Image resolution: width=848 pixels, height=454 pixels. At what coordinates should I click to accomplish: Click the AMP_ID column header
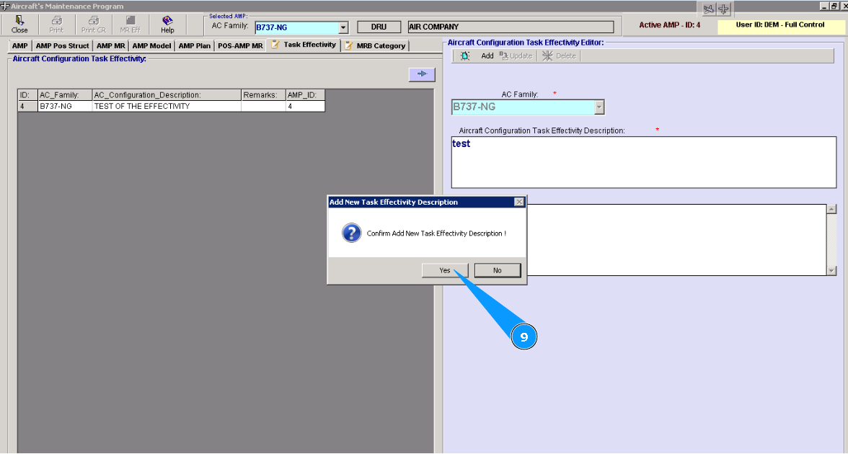point(305,95)
